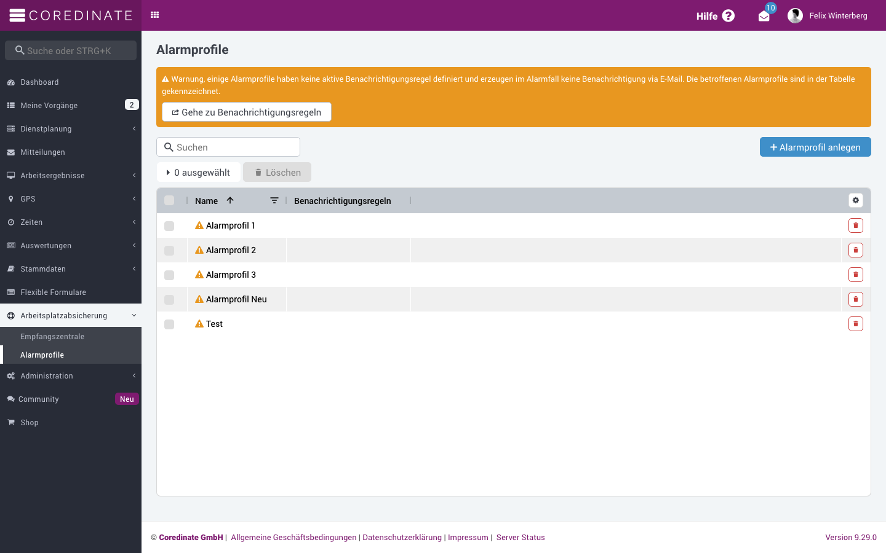Open the Datenschutzerklärung link
The image size is (886, 553).
click(x=402, y=537)
